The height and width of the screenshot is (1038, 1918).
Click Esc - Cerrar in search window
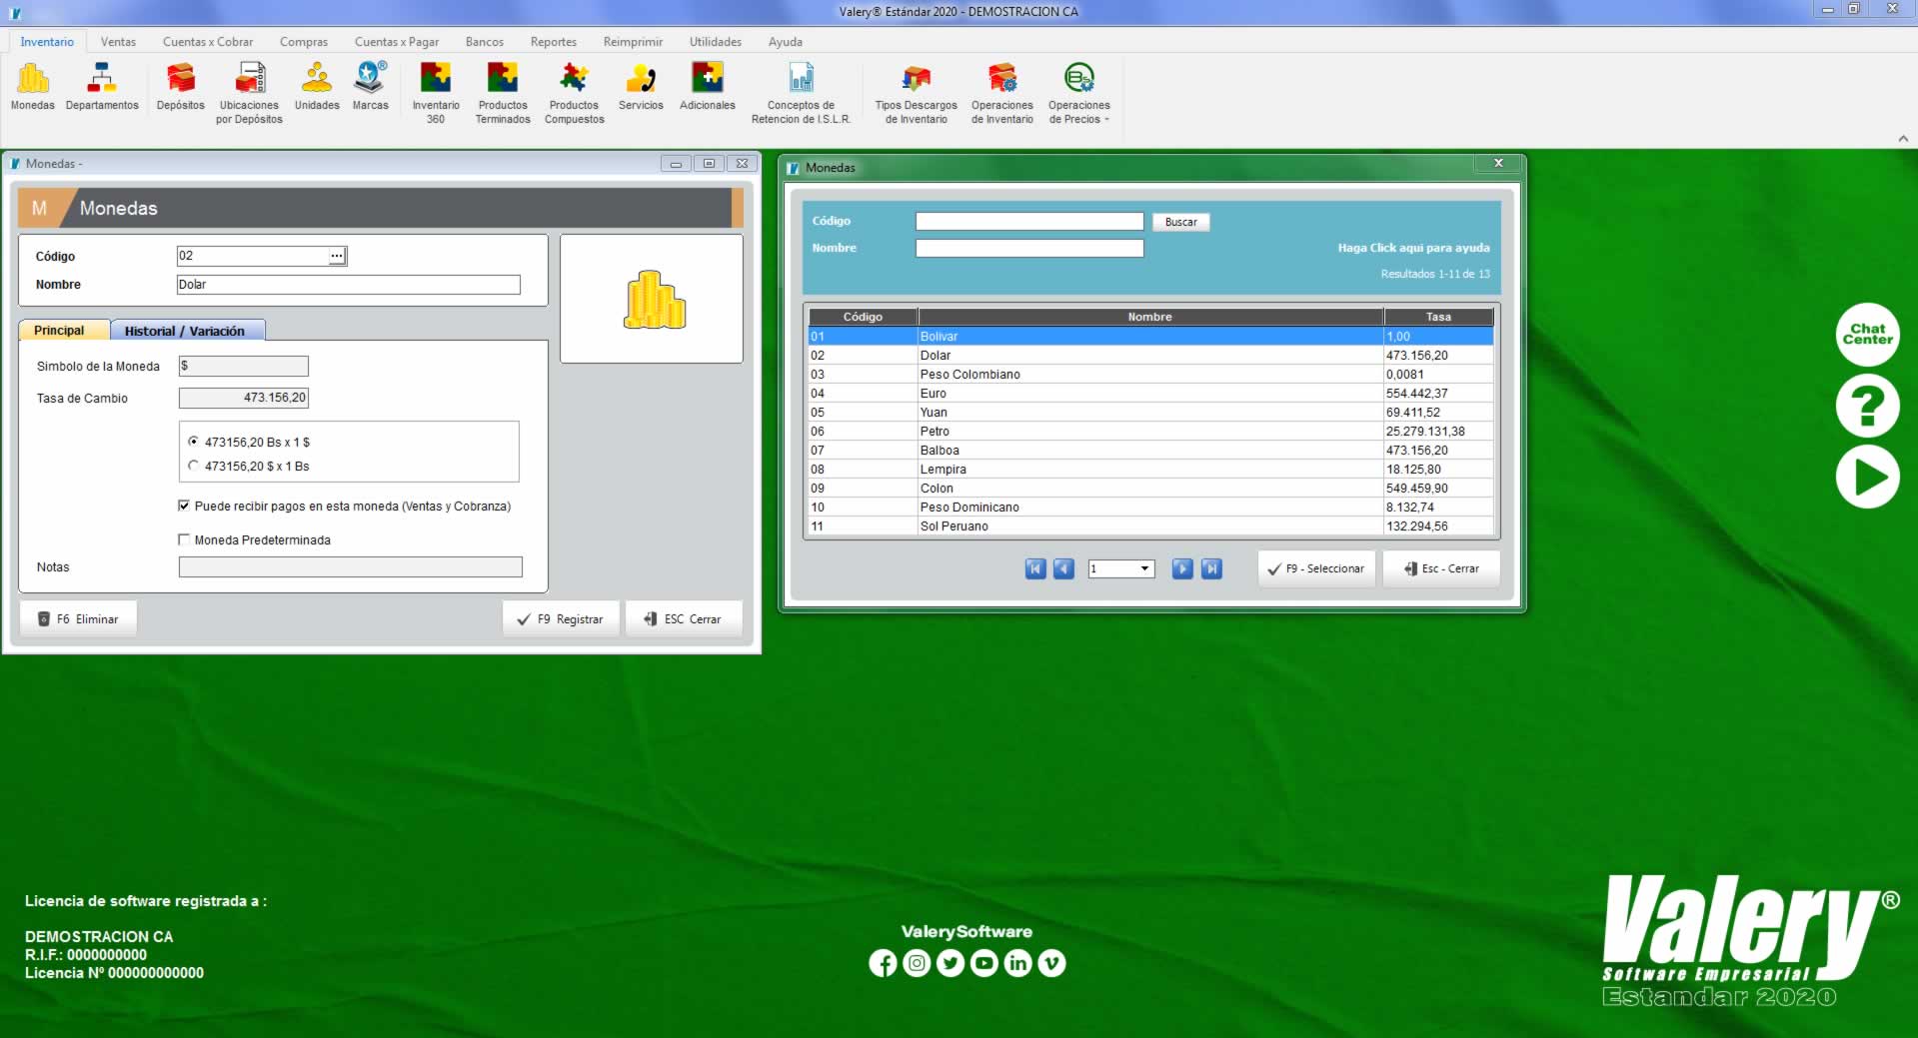[1441, 568]
